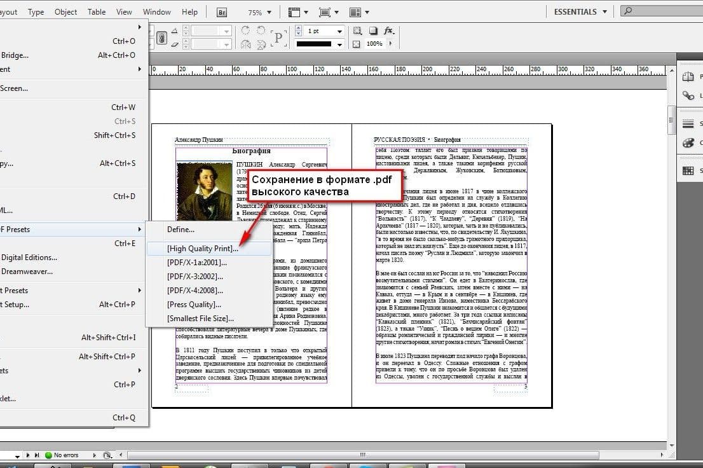Go to last page arrow in status bar
Image resolution: width=703 pixels, height=468 pixels.
click(x=37, y=455)
